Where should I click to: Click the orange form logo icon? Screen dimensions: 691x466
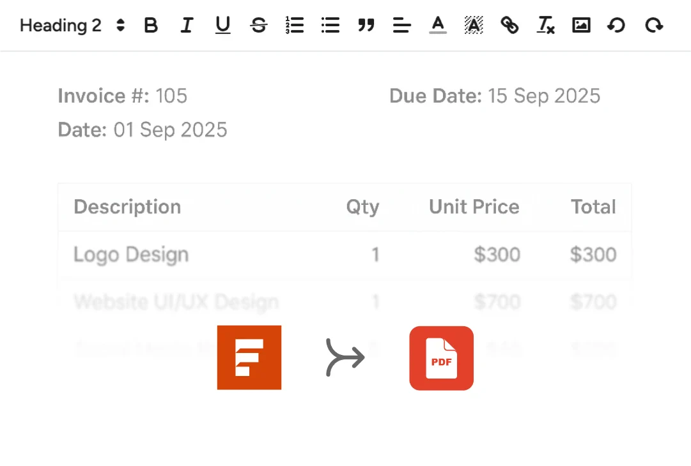click(x=249, y=357)
